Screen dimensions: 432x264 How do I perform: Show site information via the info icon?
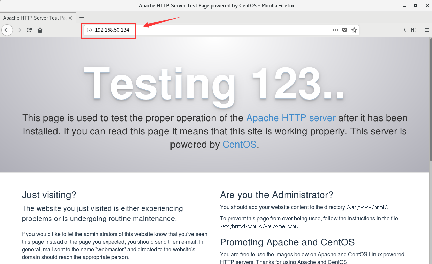pyautogui.click(x=89, y=30)
